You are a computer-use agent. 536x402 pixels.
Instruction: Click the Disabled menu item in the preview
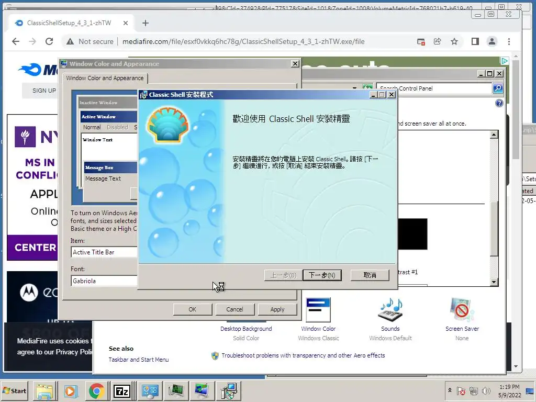[117, 127]
